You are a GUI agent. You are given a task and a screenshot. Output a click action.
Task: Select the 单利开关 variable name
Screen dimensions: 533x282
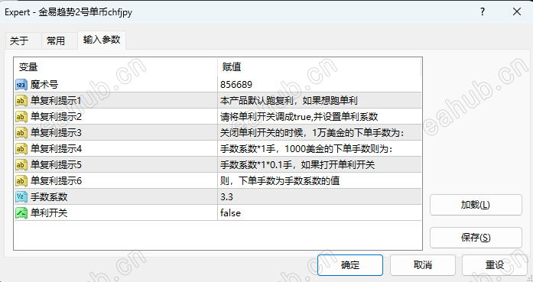click(x=49, y=213)
